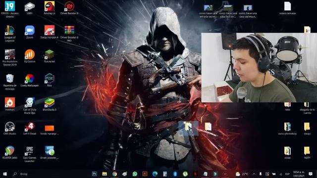The width and height of the screenshot is (317, 178).
Task: Select the driver_booster installer file
Action: point(50,152)
